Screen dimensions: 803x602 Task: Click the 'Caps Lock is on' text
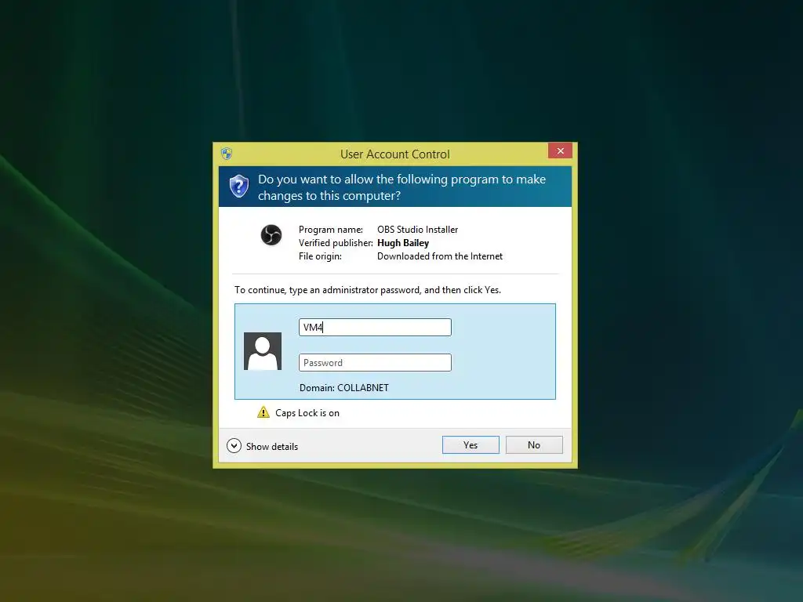307,413
